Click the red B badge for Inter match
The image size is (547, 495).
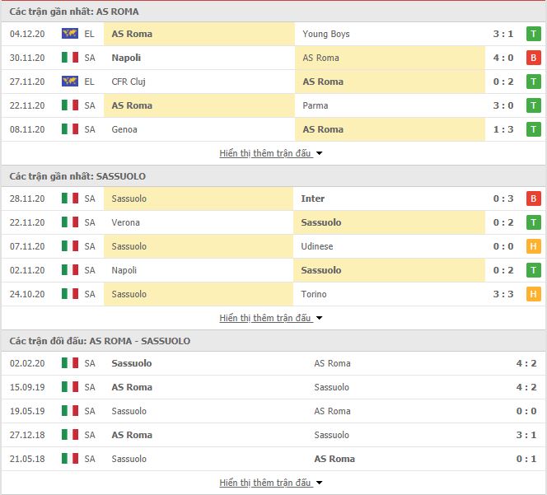(533, 198)
